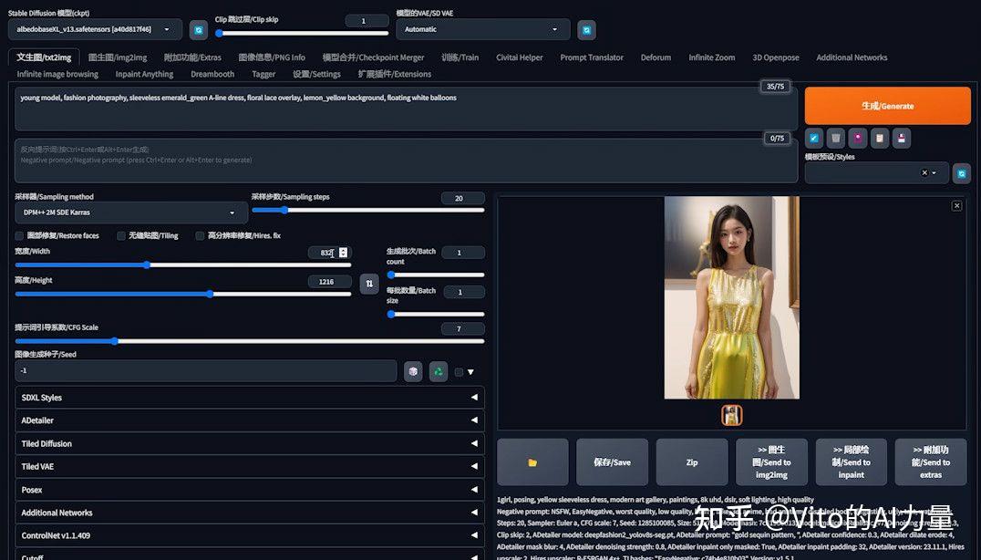Open the Tagger tab
This screenshot has height=560, width=981.
263,74
